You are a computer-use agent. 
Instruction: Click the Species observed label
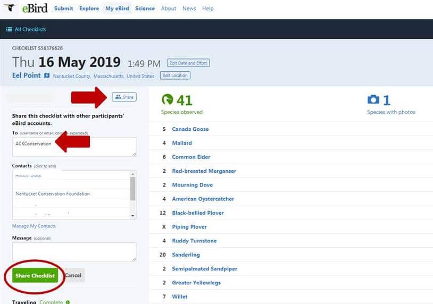tap(182, 112)
